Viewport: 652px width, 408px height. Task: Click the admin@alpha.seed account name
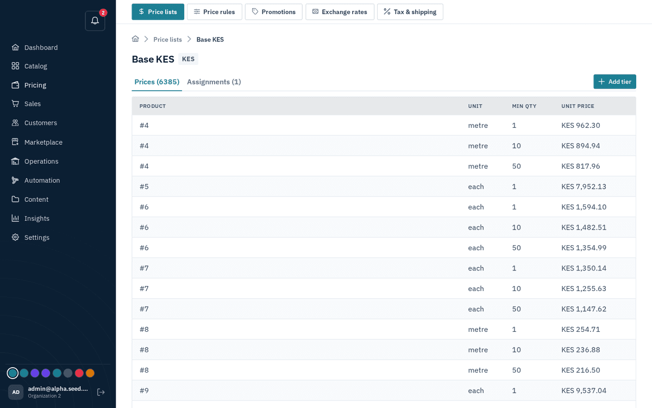pyautogui.click(x=58, y=389)
